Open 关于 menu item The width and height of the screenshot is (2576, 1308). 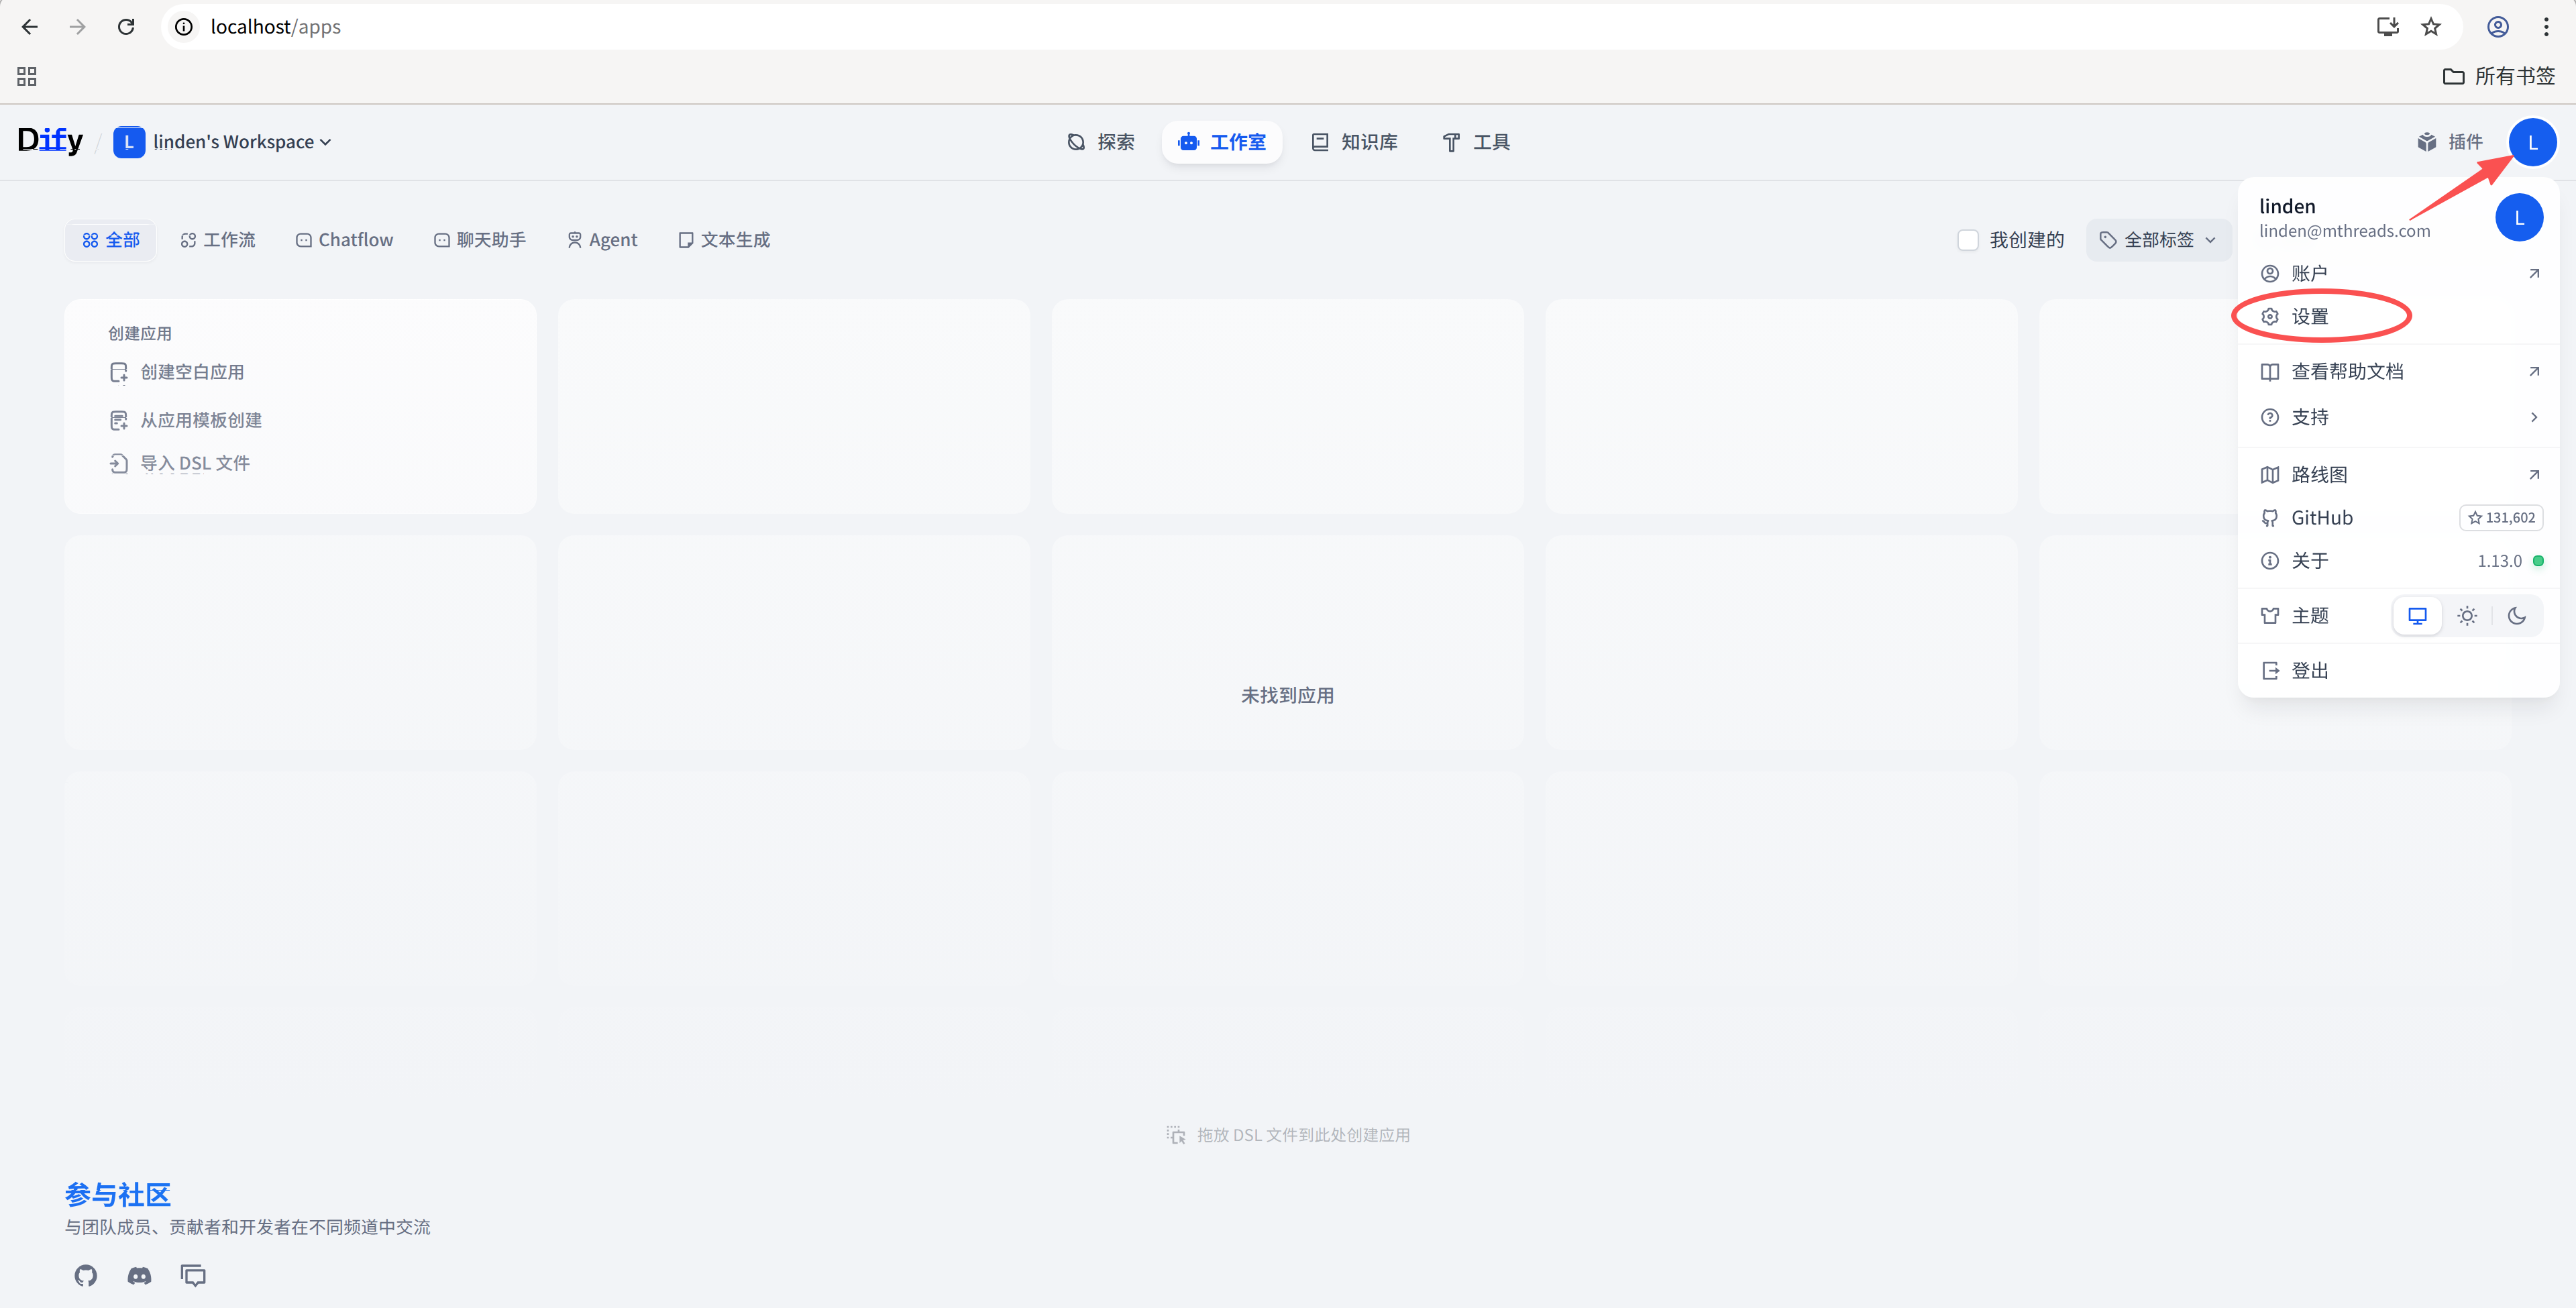(x=2399, y=560)
